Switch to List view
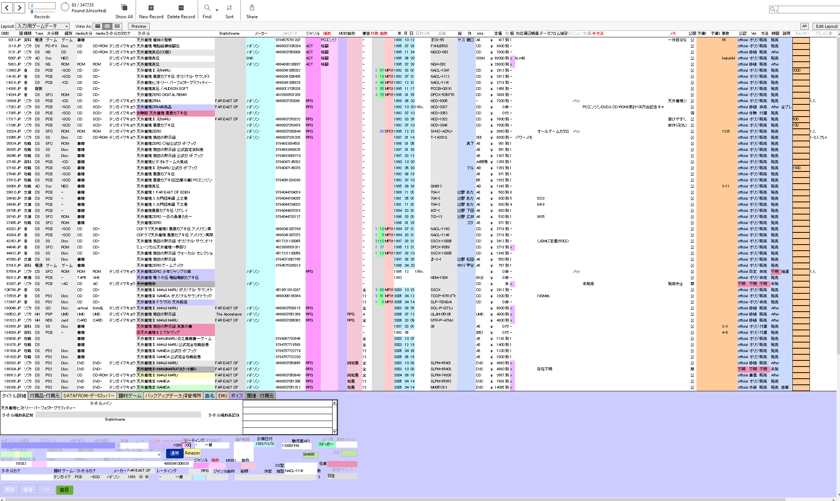Image resolution: width=840 pixels, height=501 pixels. coord(107,26)
